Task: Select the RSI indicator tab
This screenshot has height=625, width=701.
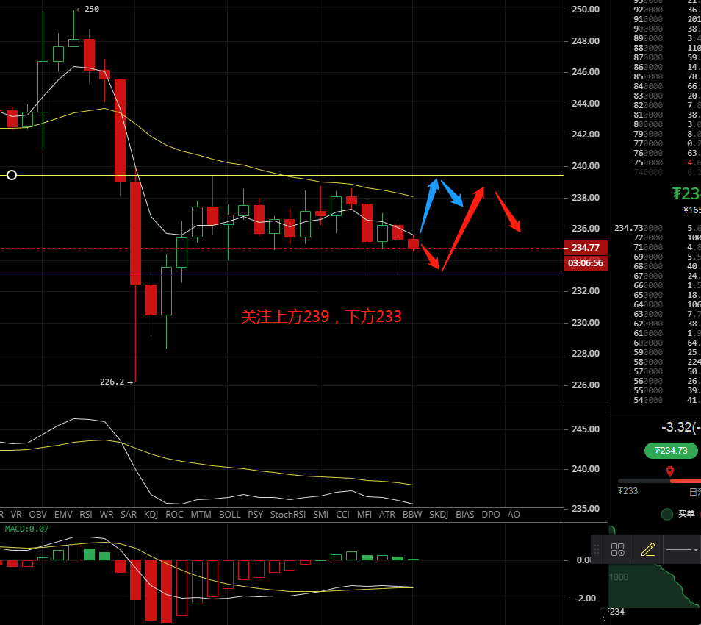Action: pos(86,515)
